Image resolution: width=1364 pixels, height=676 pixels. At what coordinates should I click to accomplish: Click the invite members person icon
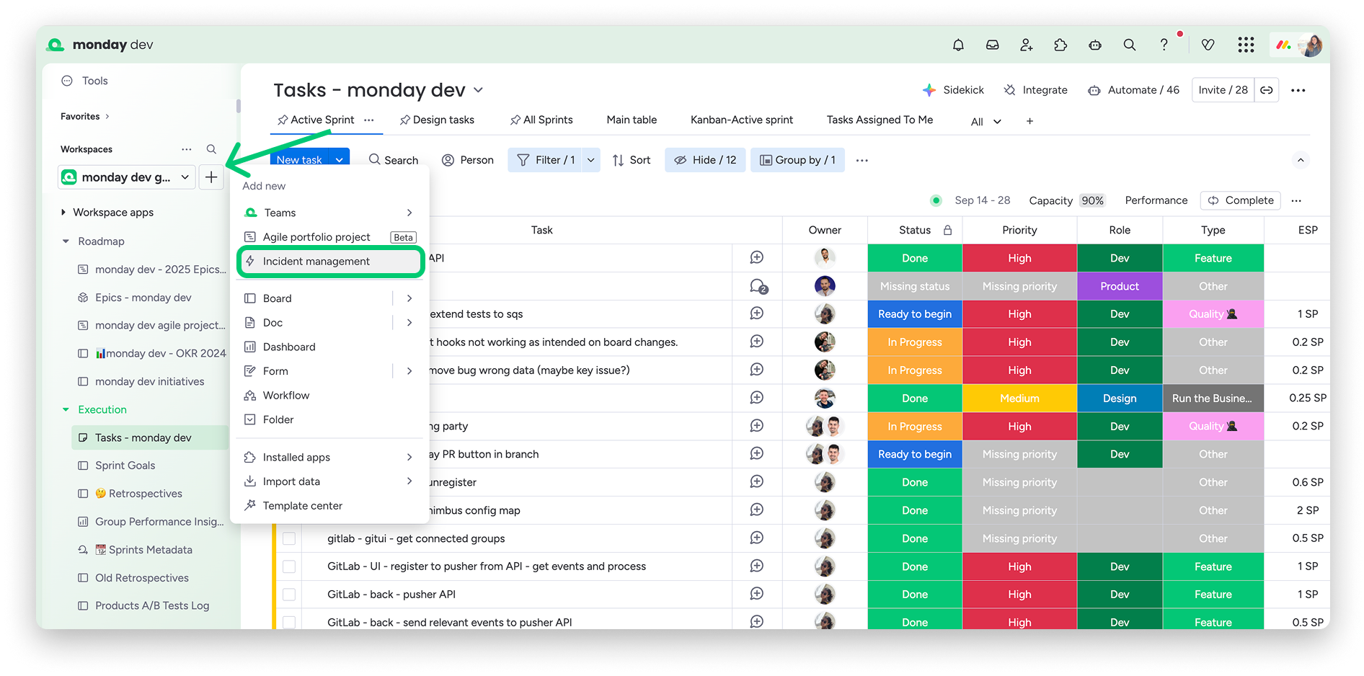[x=1027, y=45]
